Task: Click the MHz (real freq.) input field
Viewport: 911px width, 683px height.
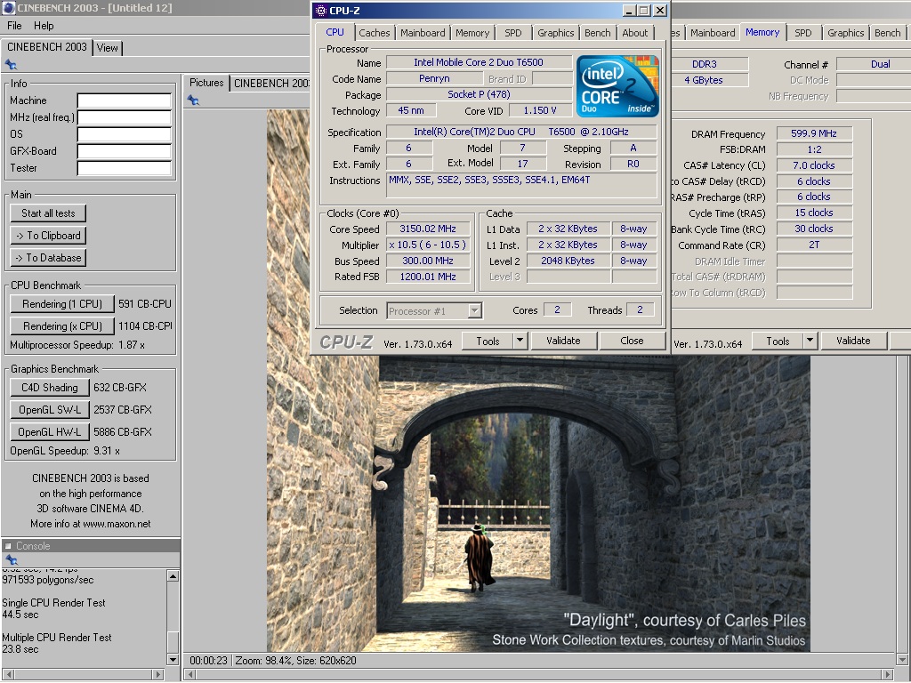Action: [x=125, y=118]
